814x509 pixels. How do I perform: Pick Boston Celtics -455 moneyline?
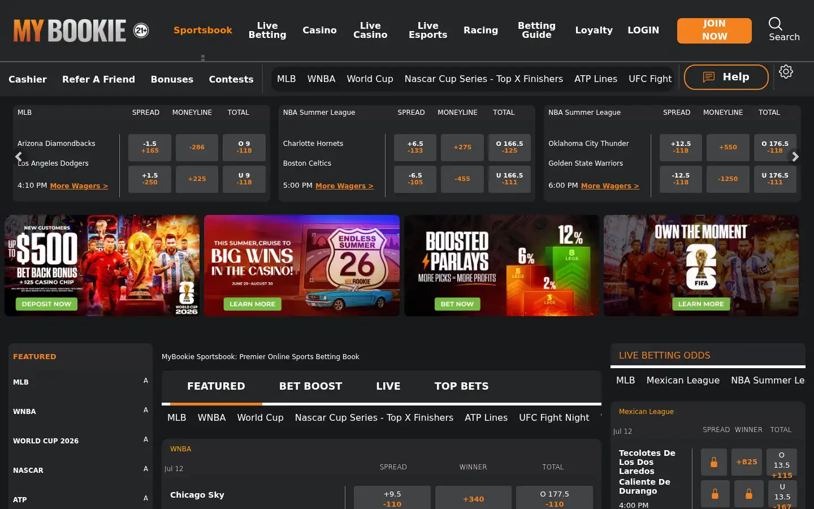click(462, 179)
